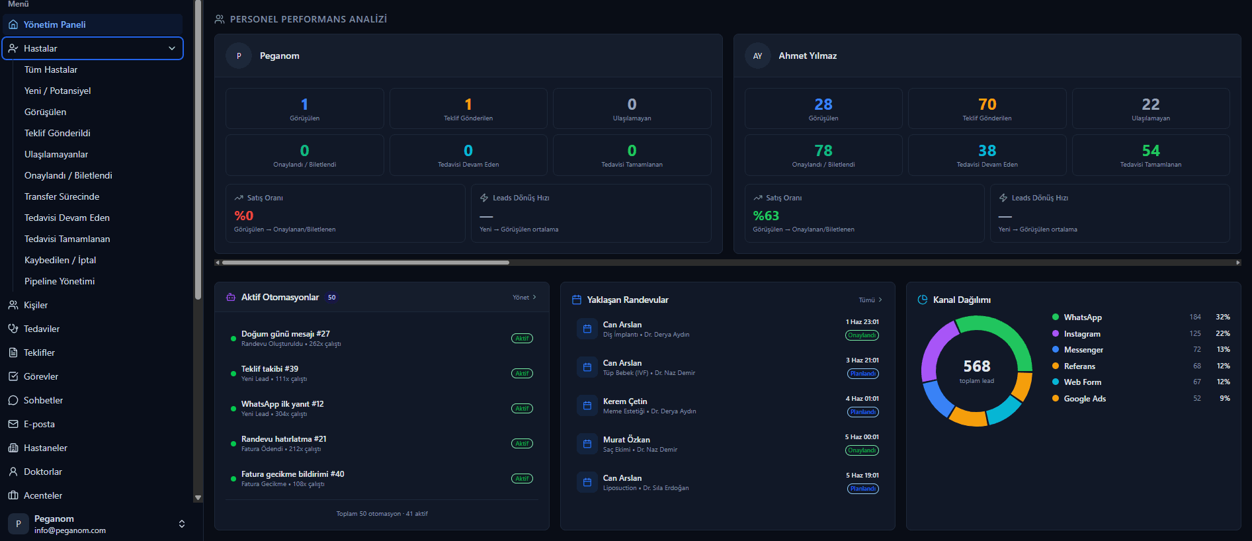Open Hastaneler building icon
This screenshot has width=1252, height=541.
click(x=13, y=448)
